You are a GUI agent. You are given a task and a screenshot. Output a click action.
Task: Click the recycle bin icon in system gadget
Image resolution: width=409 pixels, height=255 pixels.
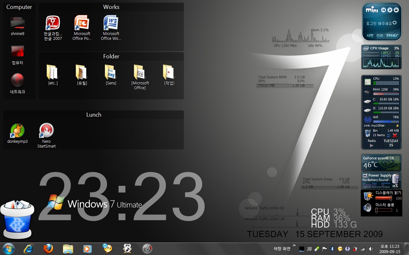tap(368, 133)
